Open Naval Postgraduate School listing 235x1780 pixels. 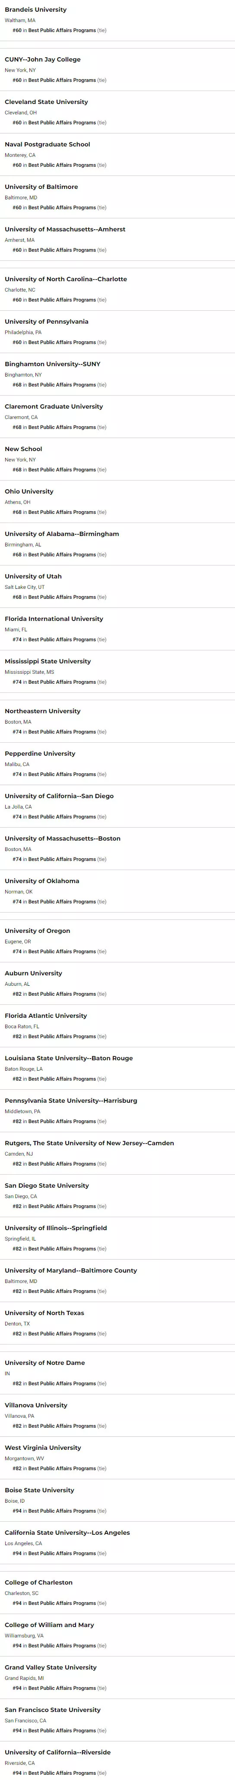coord(48,144)
